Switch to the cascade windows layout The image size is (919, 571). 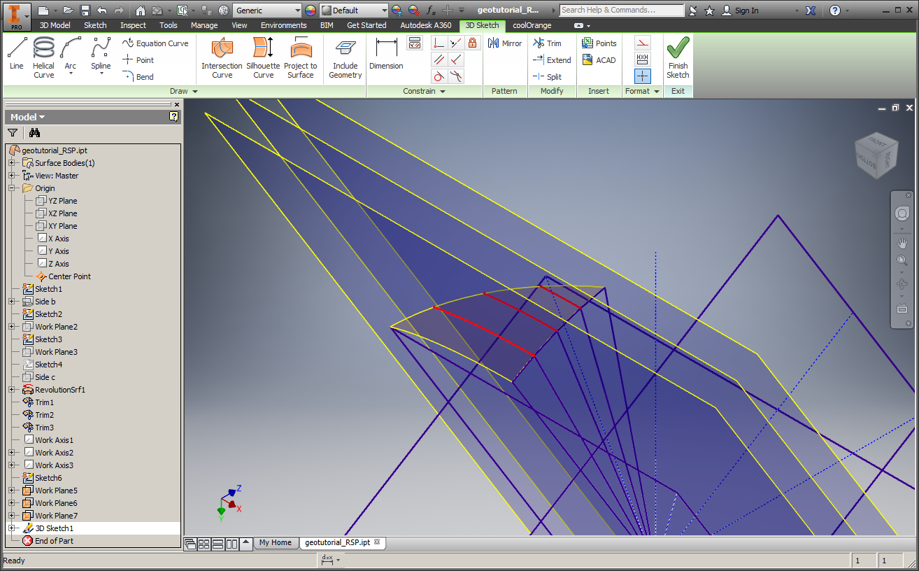tap(190, 543)
